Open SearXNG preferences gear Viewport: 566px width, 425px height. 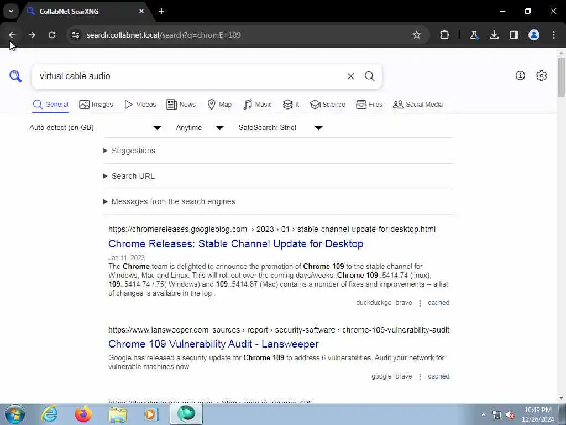click(x=542, y=75)
